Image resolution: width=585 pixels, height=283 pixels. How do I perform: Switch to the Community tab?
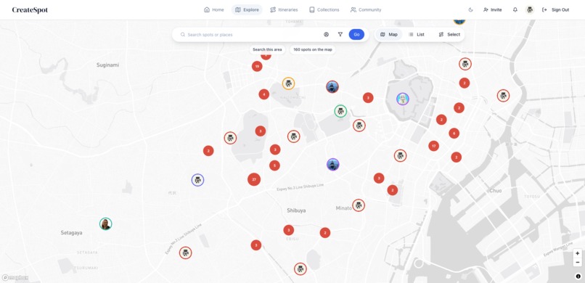(x=366, y=9)
